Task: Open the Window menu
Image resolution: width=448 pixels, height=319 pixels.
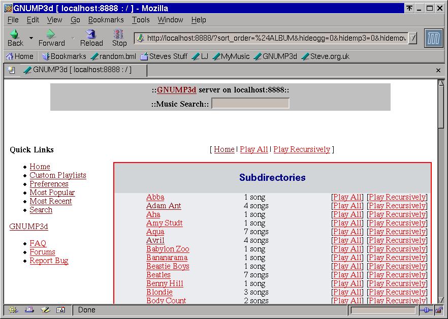Action: coord(170,20)
